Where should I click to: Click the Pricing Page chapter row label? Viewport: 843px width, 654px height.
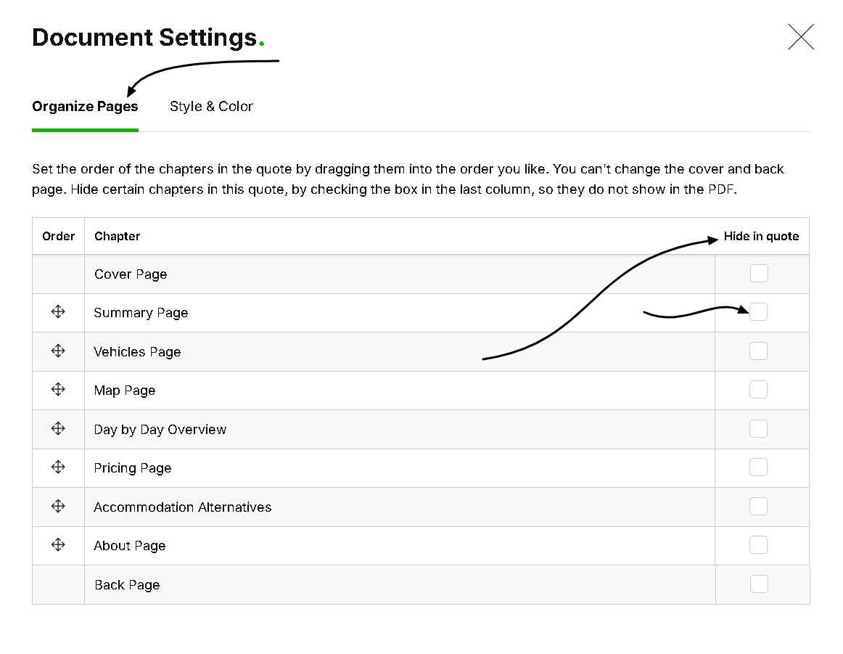click(133, 468)
